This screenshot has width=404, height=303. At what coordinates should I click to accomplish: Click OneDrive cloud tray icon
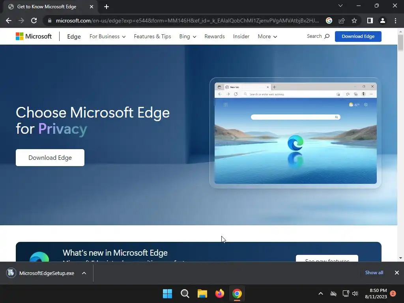333,294
